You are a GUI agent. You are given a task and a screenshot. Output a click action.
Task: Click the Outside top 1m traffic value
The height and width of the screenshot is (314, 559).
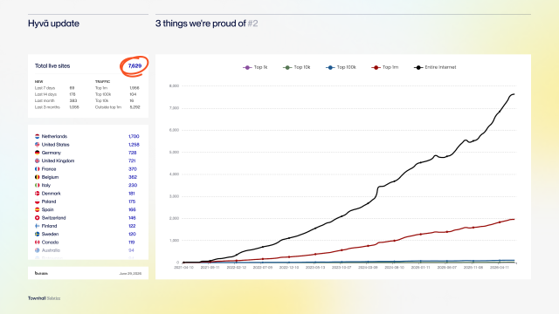(x=135, y=107)
